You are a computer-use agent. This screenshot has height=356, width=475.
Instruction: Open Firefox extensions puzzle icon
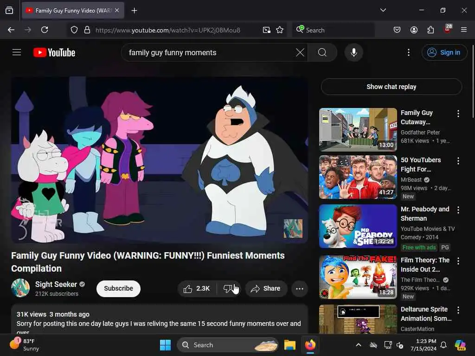[x=430, y=30]
